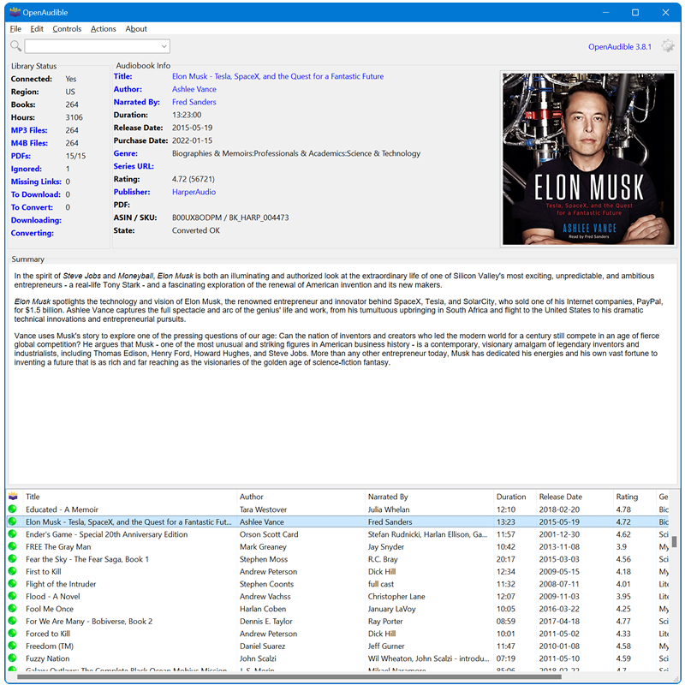The height and width of the screenshot is (685, 685).
Task: Click green status dot for Freedom (TM)
Action: click(12, 646)
